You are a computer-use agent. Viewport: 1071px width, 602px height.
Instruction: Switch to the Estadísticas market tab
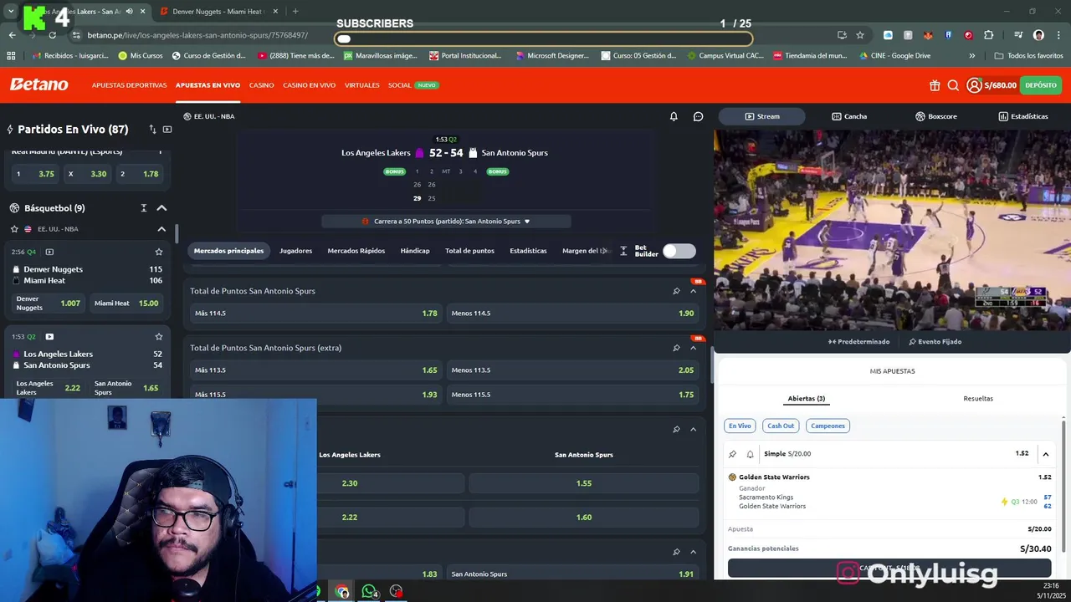click(x=528, y=251)
